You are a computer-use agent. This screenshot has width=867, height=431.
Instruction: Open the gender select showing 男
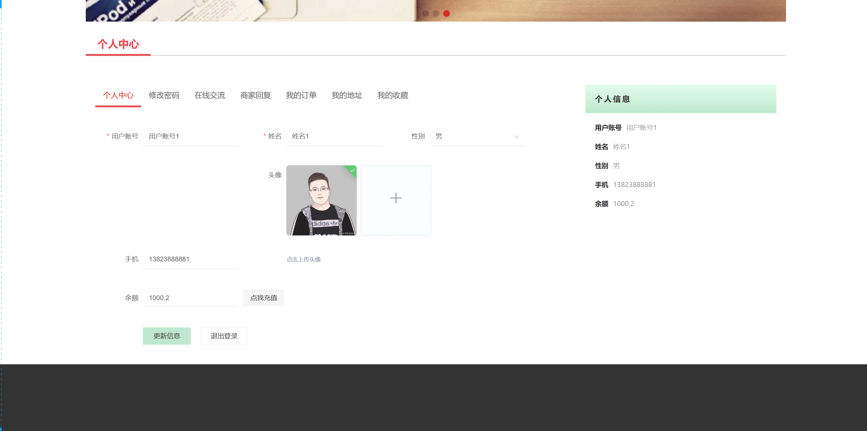coord(471,136)
